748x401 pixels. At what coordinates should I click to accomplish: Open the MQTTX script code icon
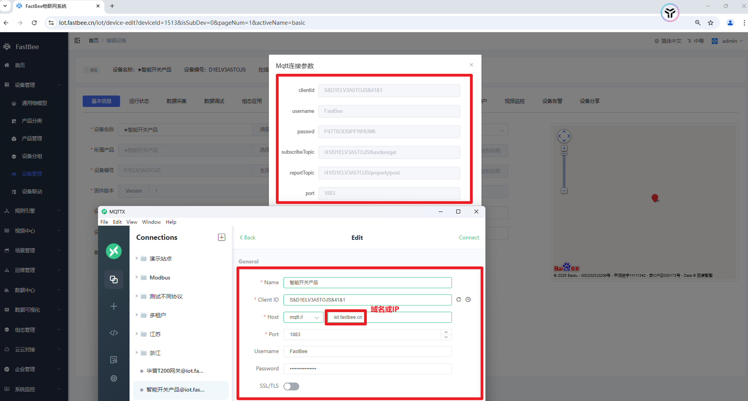(114, 333)
